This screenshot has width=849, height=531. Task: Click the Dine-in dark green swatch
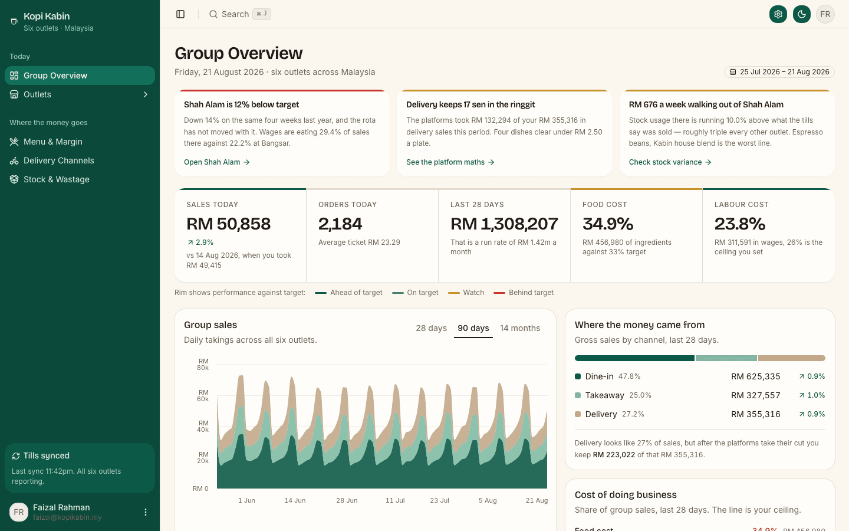578,376
